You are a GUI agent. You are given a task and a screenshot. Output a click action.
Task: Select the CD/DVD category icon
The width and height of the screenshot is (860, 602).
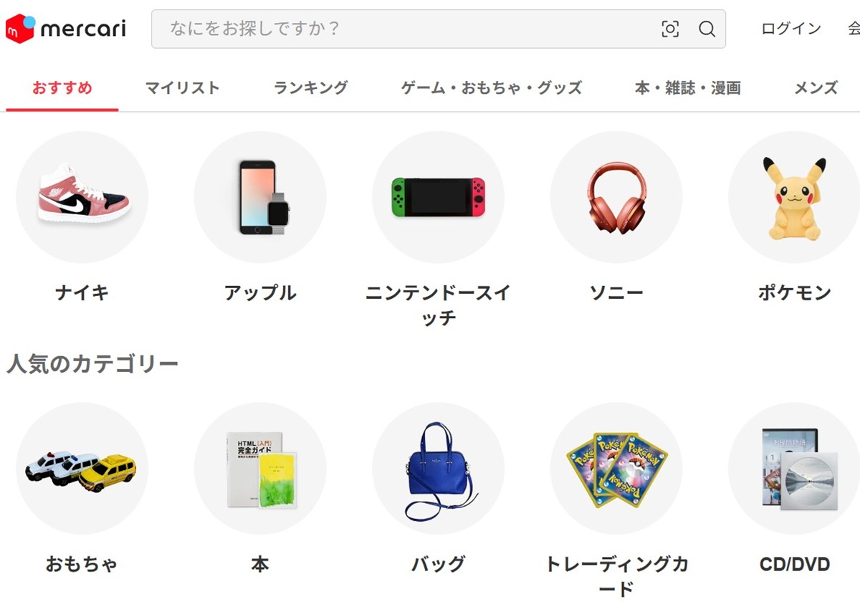click(794, 469)
